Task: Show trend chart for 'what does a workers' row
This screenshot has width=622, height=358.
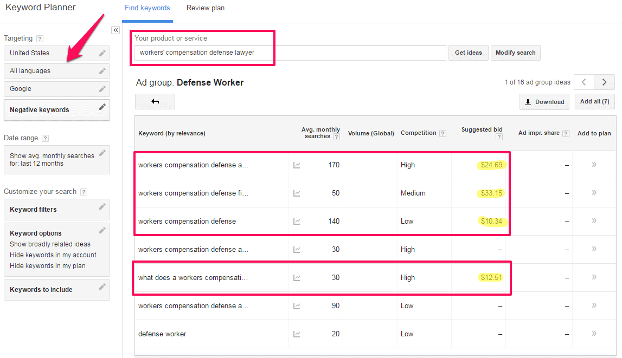Action: coord(296,278)
